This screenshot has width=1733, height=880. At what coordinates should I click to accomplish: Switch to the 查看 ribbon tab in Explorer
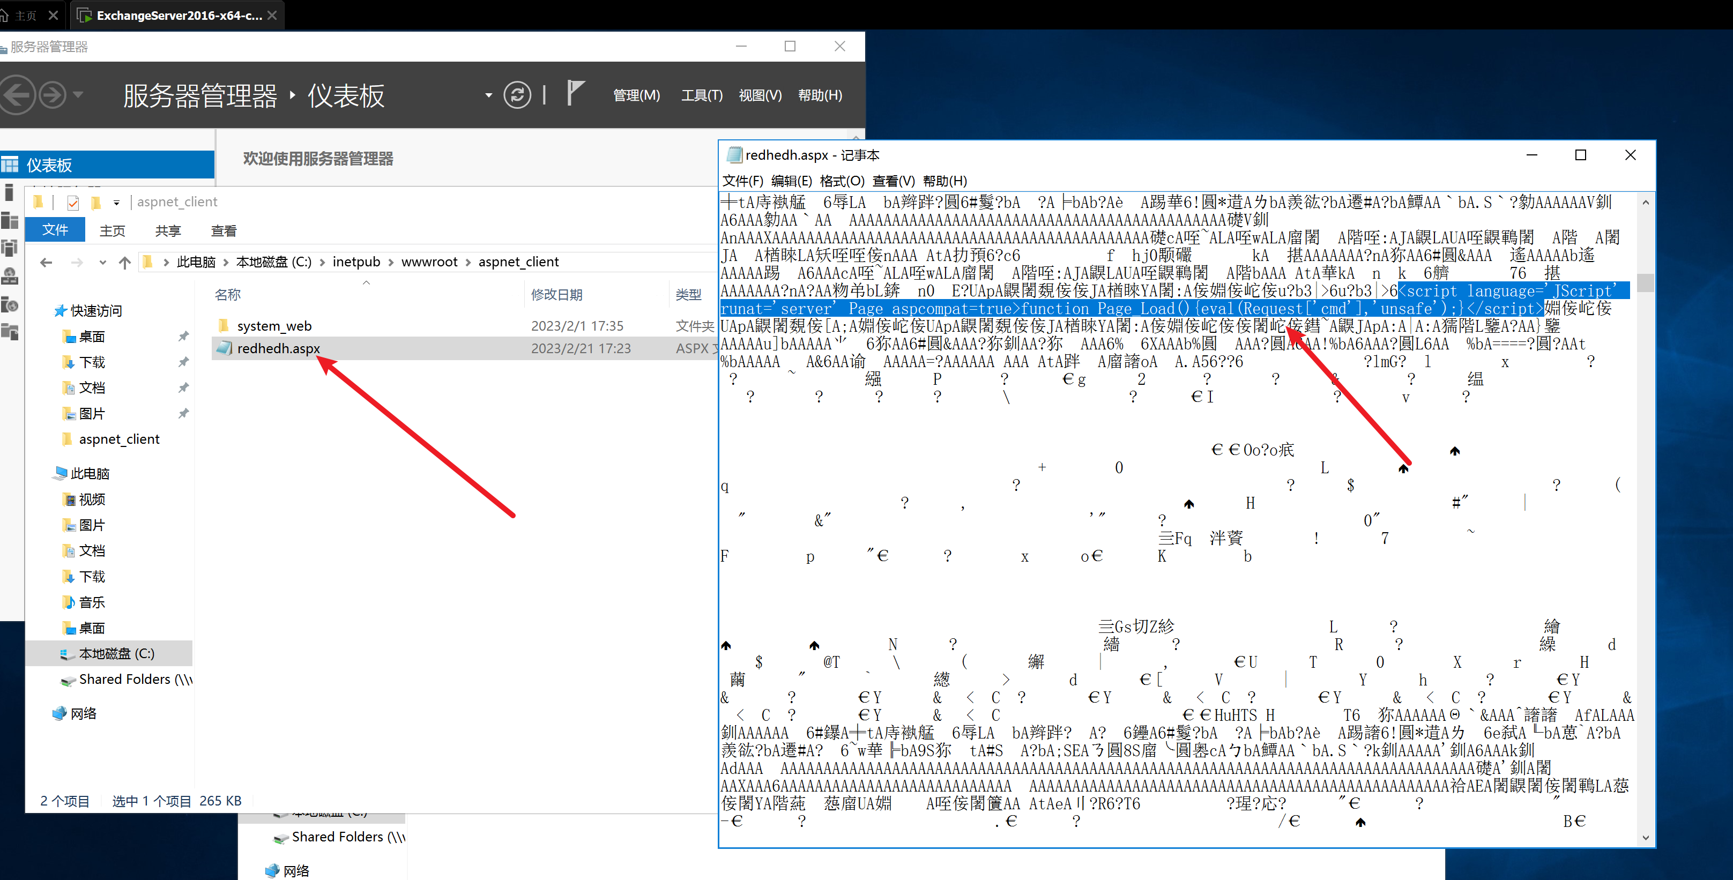(224, 231)
